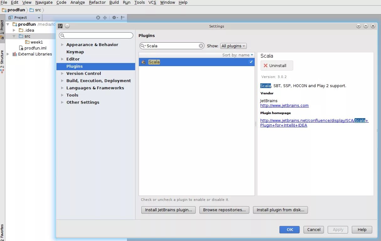Click the prodfun breadcrumb in navigation bar
The image size is (381, 241).
click(13, 10)
